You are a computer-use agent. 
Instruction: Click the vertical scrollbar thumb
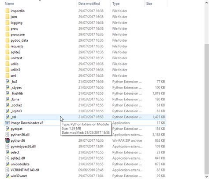tap(207, 109)
